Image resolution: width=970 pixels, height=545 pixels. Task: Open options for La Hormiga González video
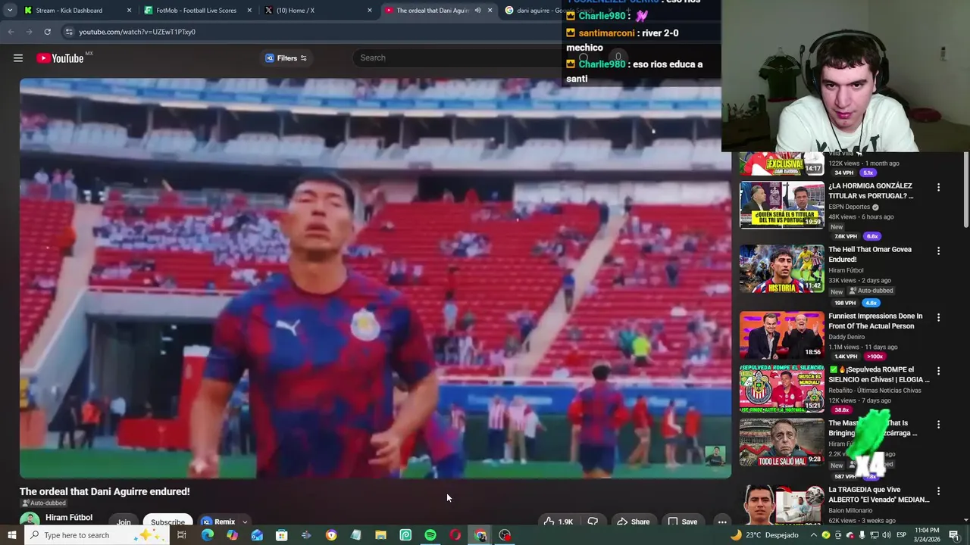pyautogui.click(x=938, y=187)
